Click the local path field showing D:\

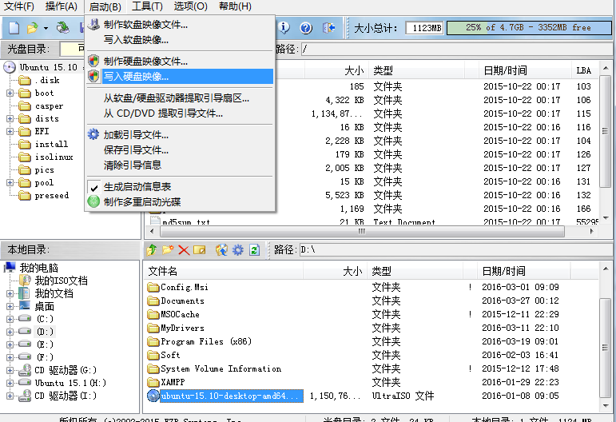pyautogui.click(x=455, y=250)
